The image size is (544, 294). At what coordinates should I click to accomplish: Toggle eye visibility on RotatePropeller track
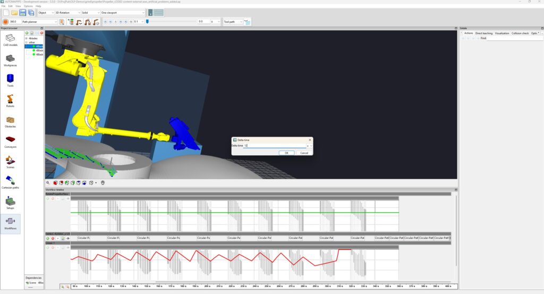(68, 199)
